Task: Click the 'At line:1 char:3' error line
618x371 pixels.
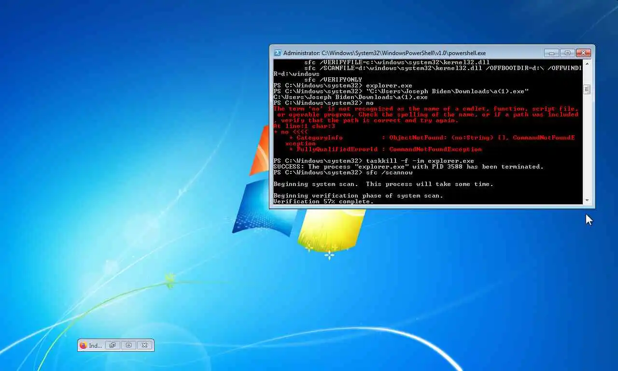Action: (304, 126)
